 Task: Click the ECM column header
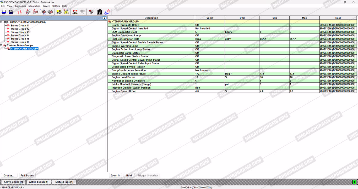pyautogui.click(x=338, y=18)
